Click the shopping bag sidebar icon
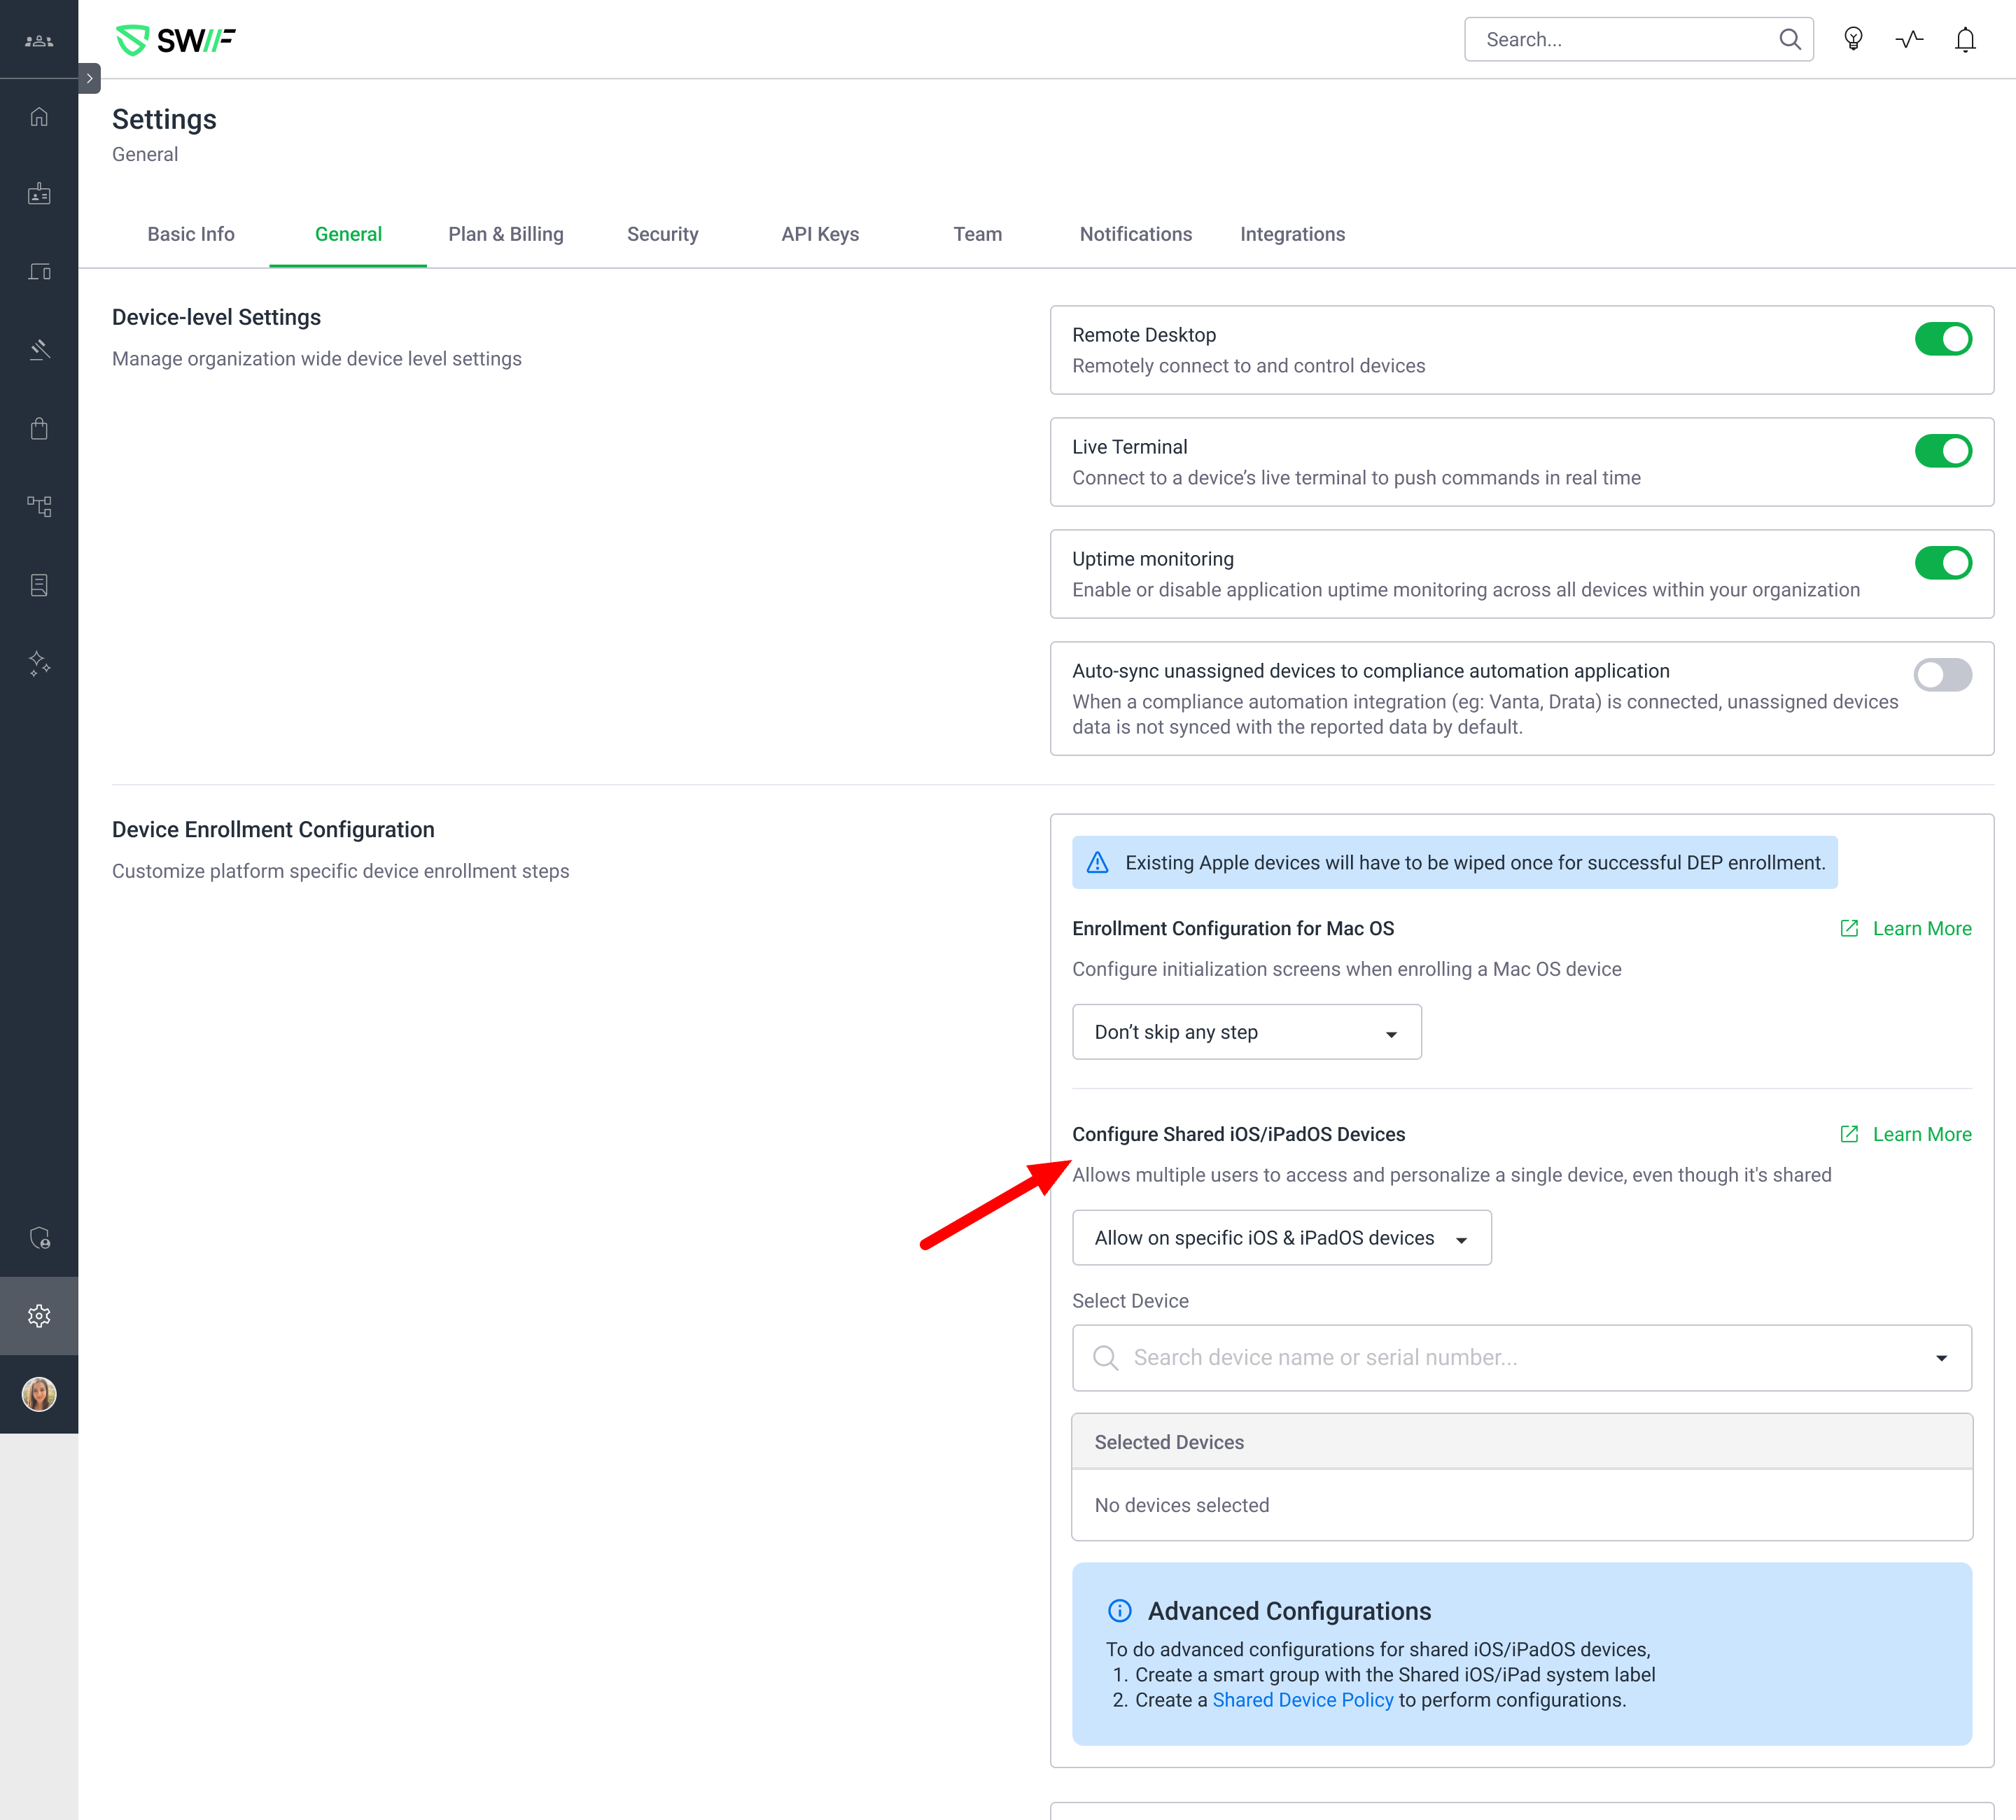2016x1820 pixels. (39, 429)
